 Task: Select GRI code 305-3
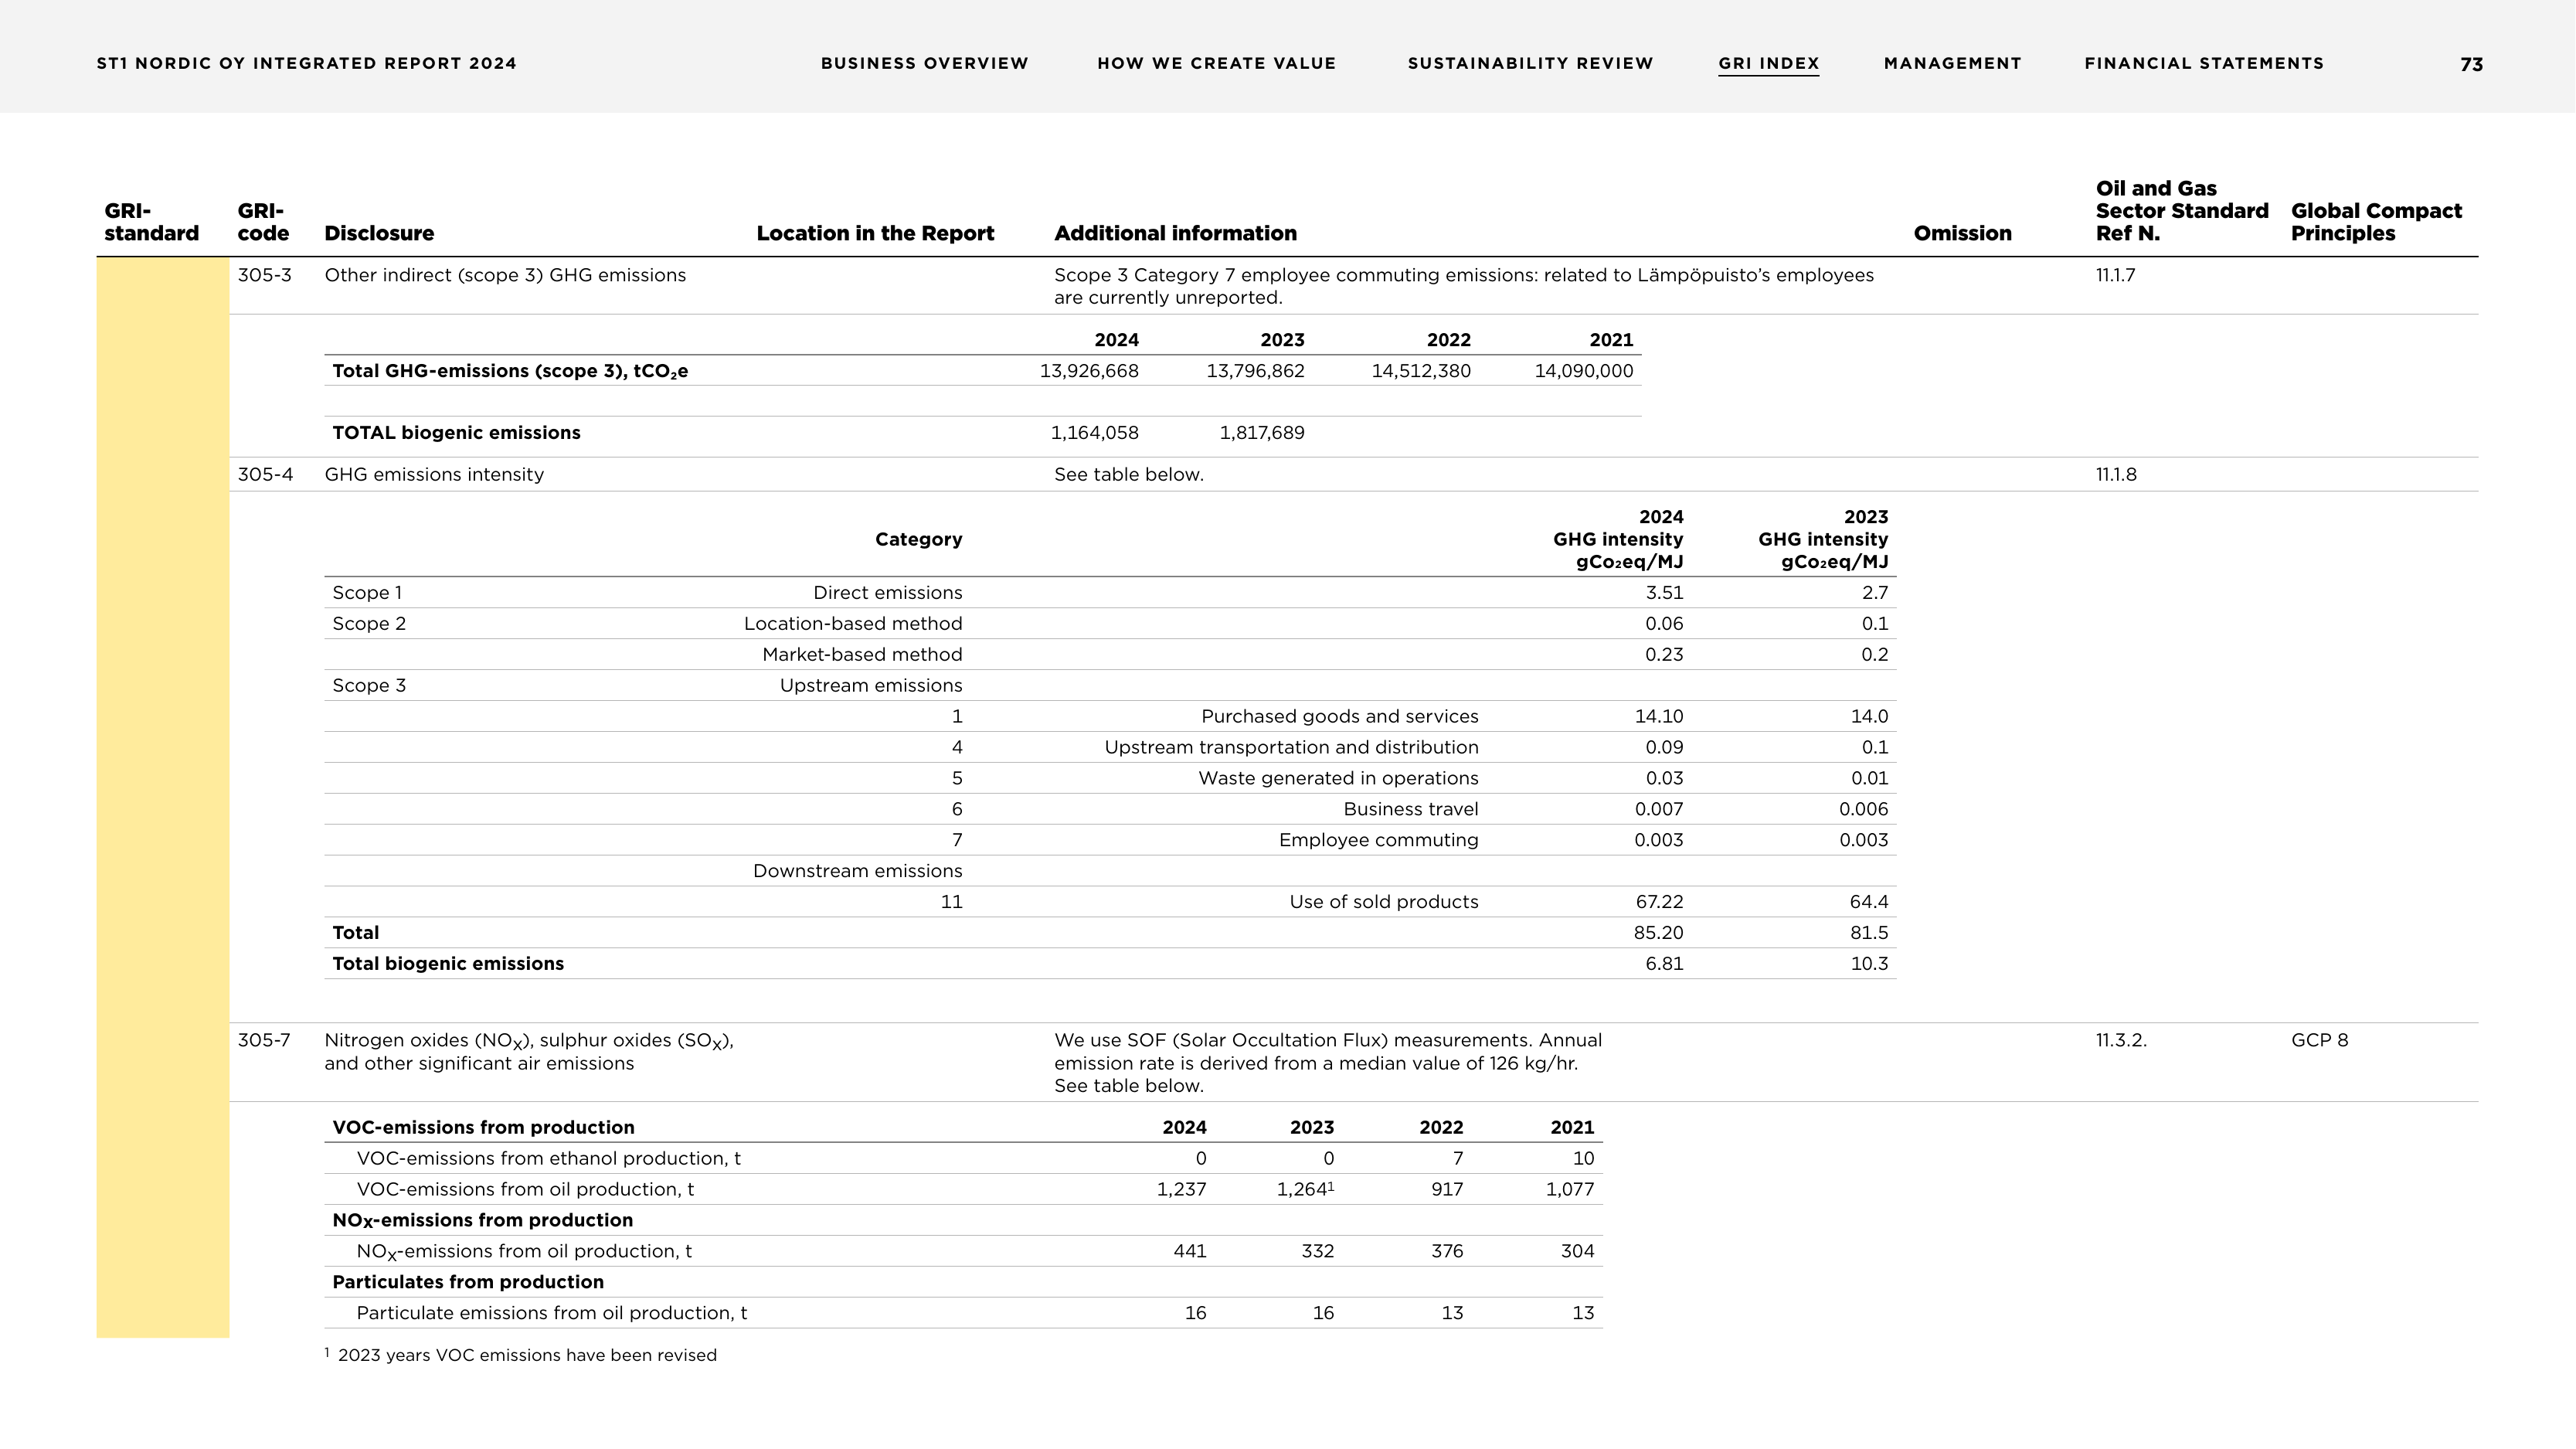264,275
